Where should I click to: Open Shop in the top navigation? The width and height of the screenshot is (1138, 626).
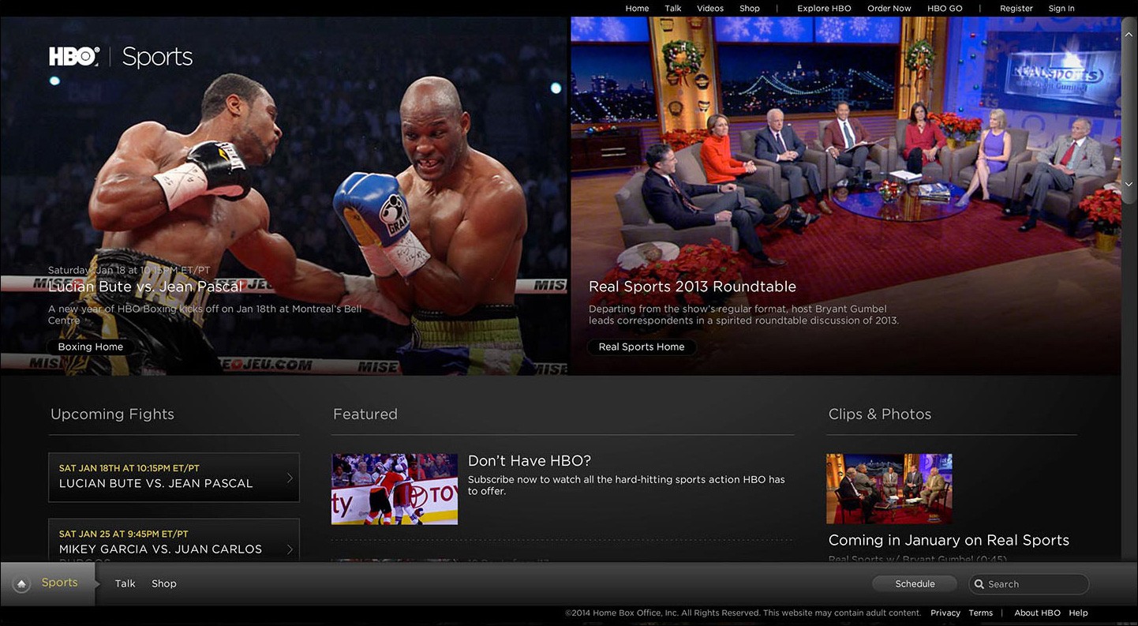750,9
